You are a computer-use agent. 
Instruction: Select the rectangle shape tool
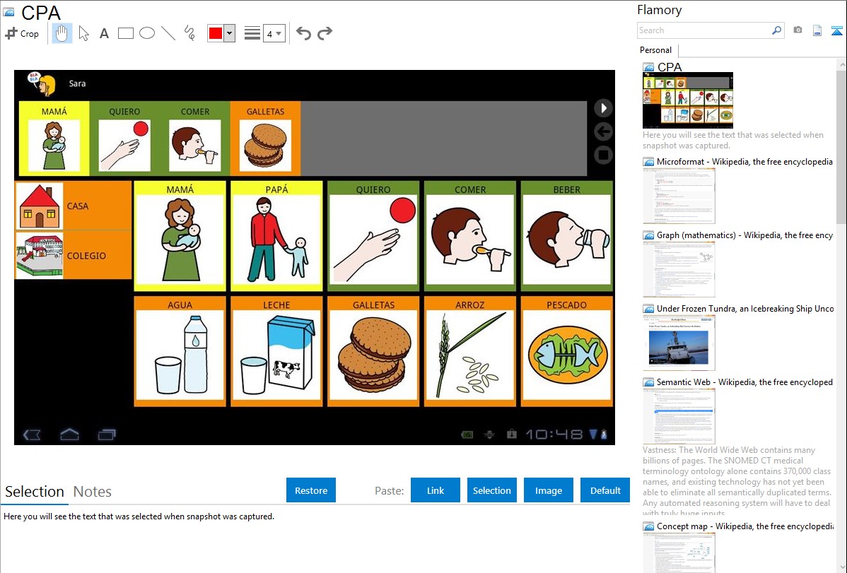click(x=126, y=33)
